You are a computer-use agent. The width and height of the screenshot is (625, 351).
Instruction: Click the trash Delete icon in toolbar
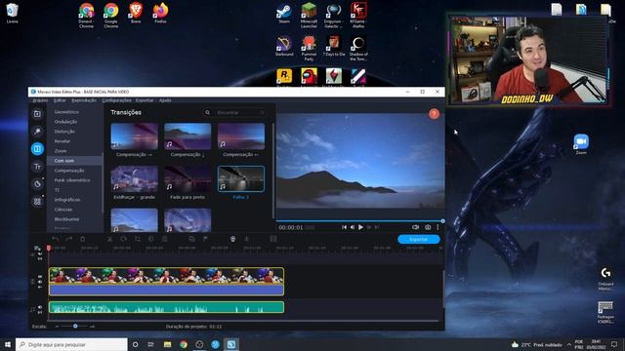coord(82,239)
